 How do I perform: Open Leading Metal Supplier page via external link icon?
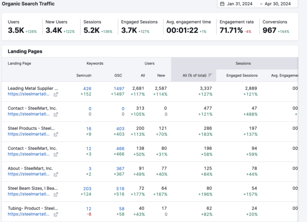pos(56,94)
